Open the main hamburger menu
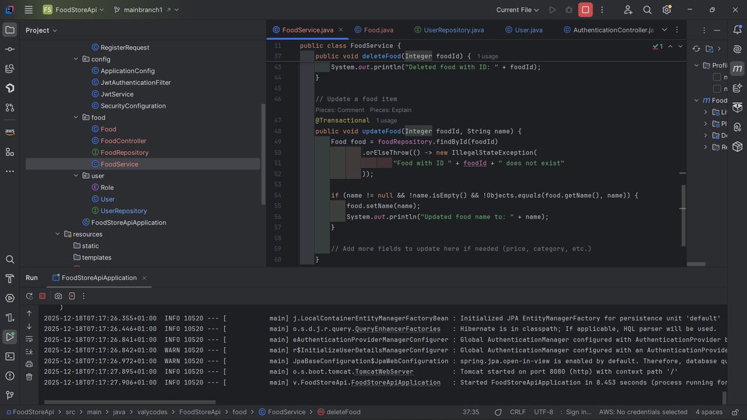747x420 pixels. pos(29,9)
